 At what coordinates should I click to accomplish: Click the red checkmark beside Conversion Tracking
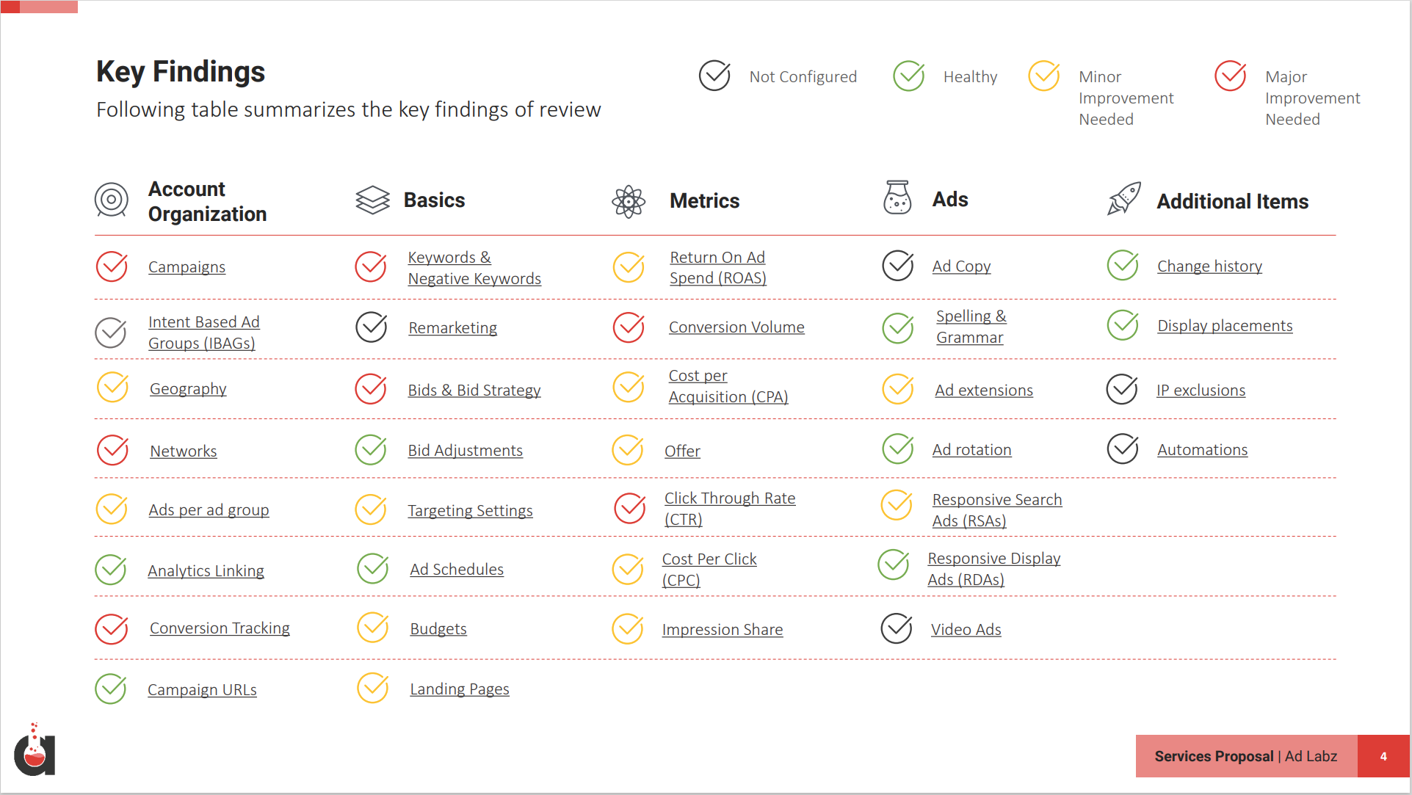112,628
